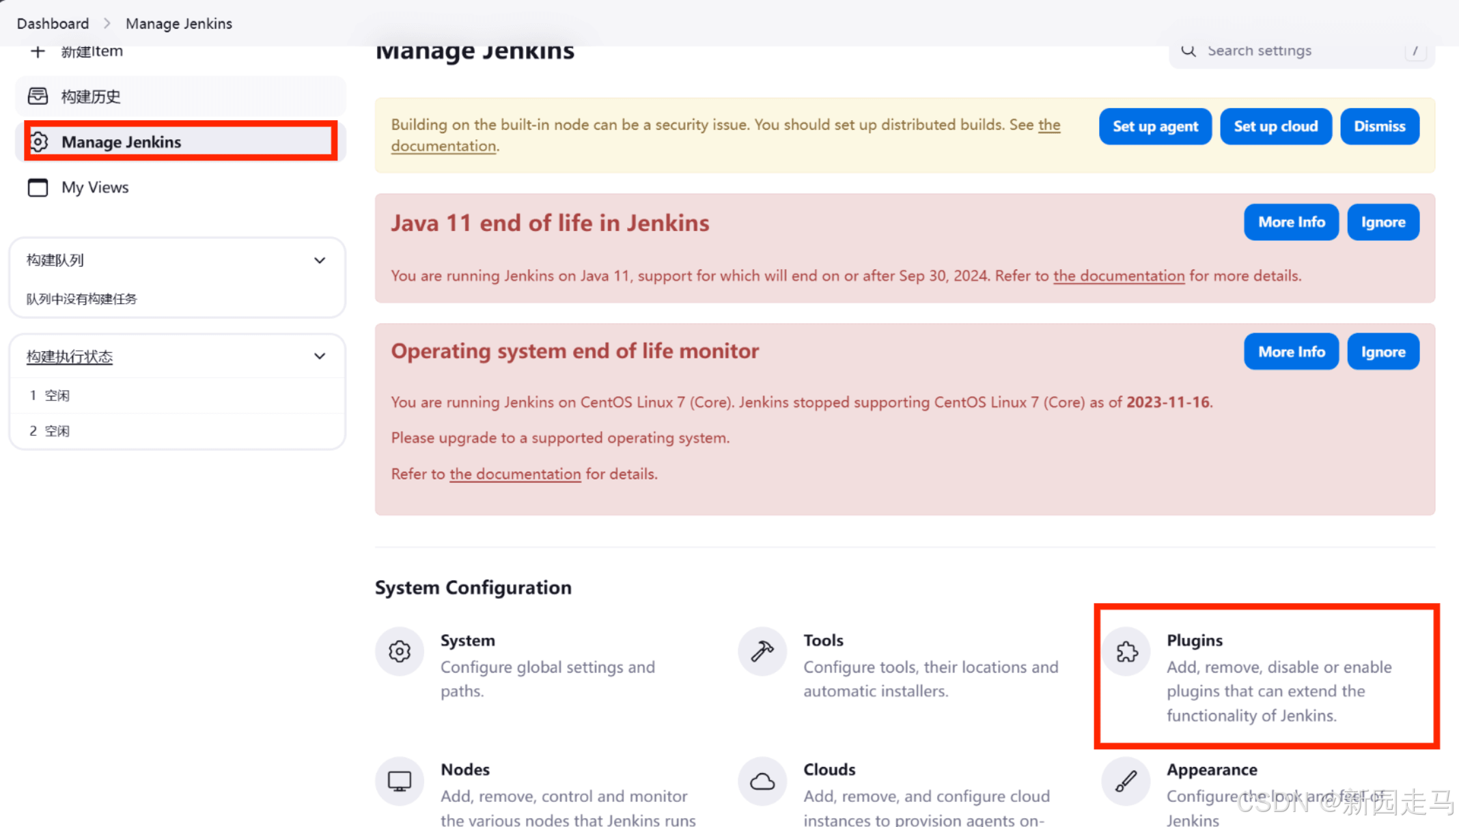1459x827 pixels.
Task: Click the My Views window icon
Action: coord(38,187)
